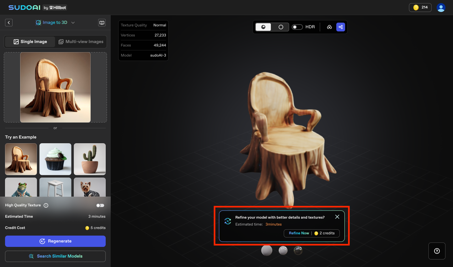The width and height of the screenshot is (453, 267).
Task: Click Search Similar Models button
Action: coord(55,256)
